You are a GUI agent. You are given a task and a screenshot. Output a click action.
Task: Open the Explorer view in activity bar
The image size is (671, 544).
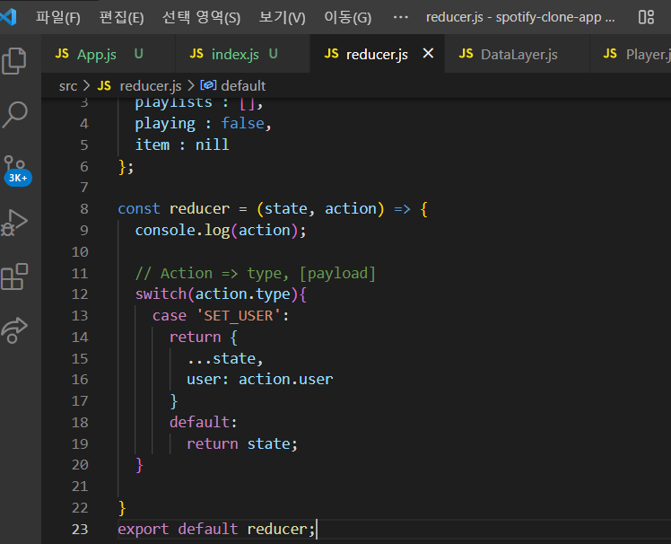(14, 61)
